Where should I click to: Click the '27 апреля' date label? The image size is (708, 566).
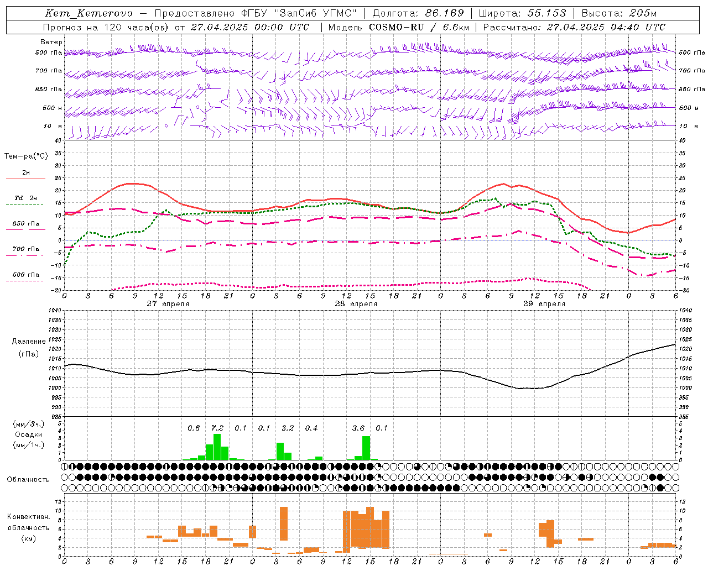tap(168, 304)
